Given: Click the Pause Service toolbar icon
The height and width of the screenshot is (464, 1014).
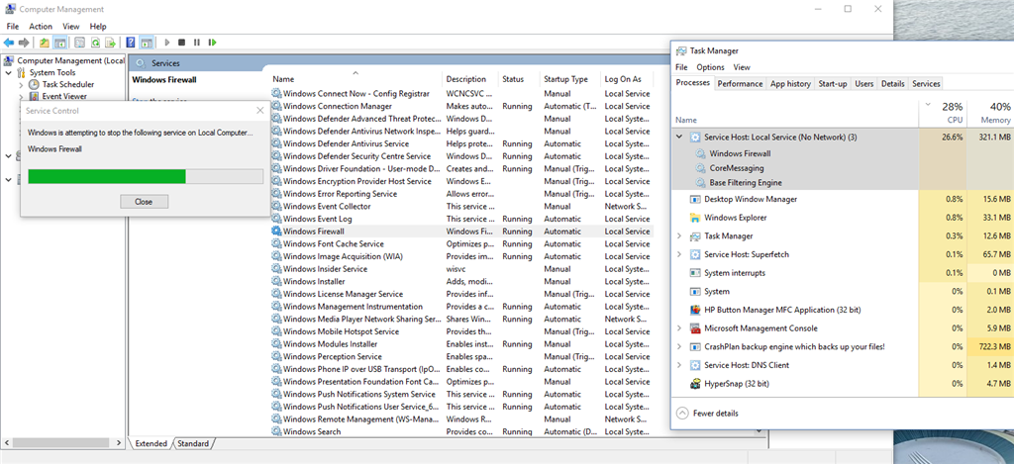Looking at the screenshot, I should pos(197,43).
